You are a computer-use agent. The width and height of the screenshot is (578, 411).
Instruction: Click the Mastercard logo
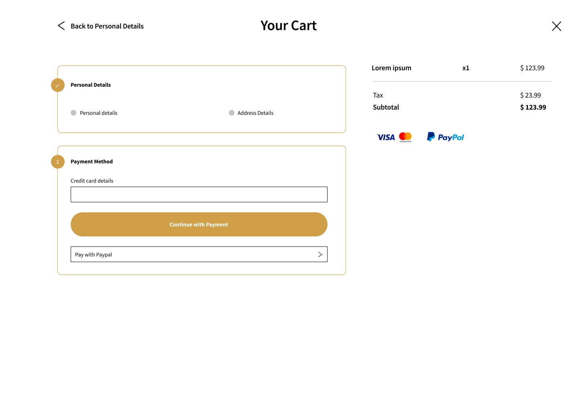(405, 137)
